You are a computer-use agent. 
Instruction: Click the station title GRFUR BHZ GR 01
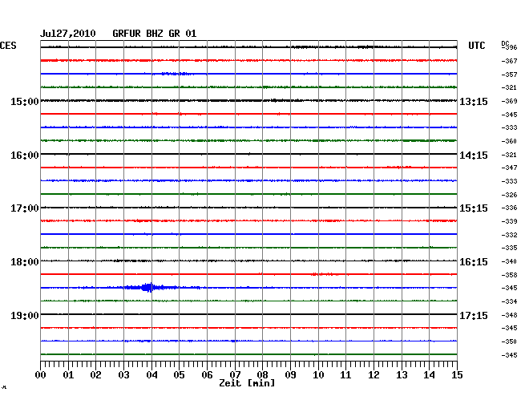(x=154, y=34)
